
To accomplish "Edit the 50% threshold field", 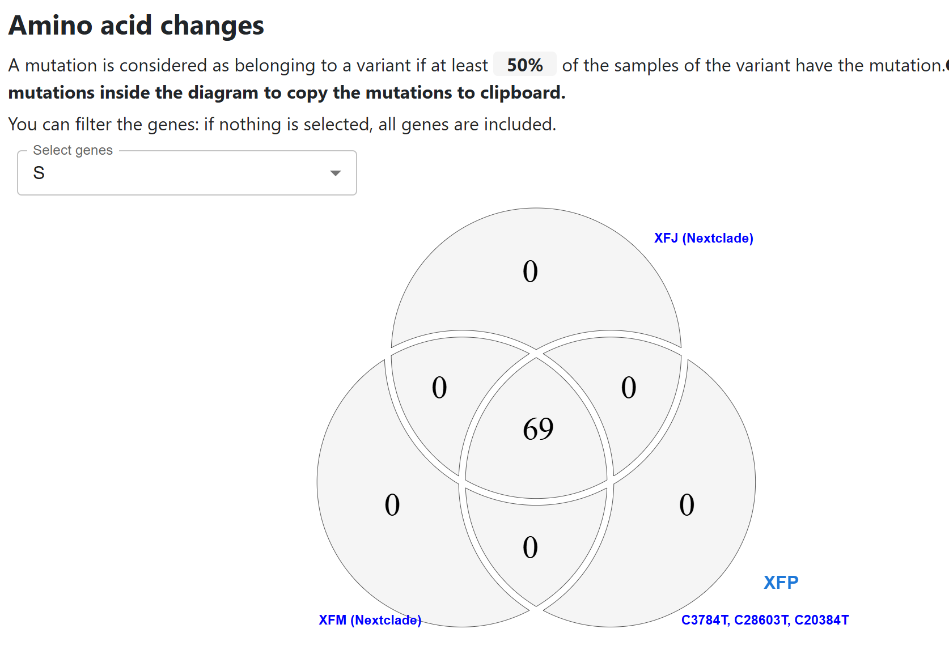I will pyautogui.click(x=524, y=65).
